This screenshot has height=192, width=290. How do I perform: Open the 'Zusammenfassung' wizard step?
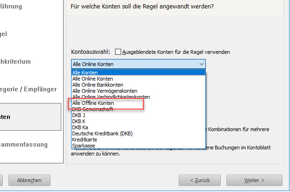(24, 144)
